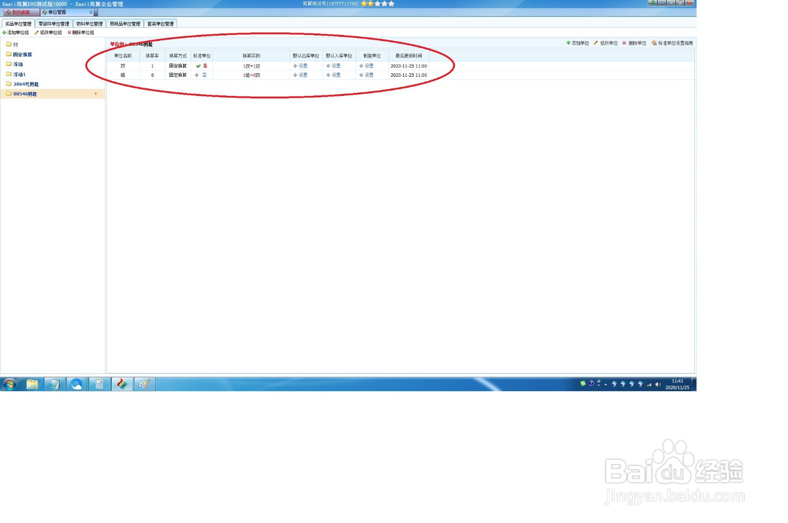Click the green S icon in system tray

[x=583, y=383]
